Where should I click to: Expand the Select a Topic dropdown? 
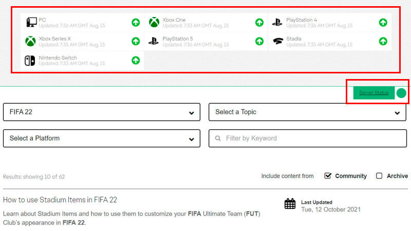(x=307, y=112)
